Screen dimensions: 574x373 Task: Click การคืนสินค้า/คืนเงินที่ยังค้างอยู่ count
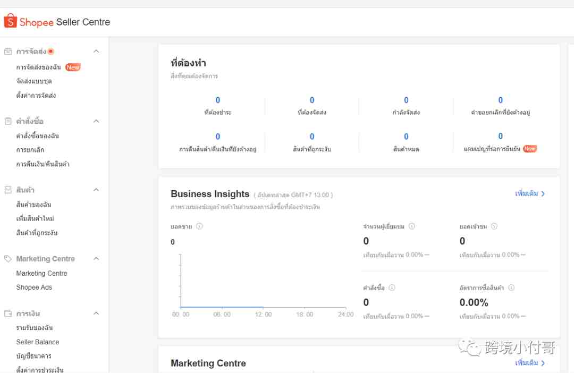[x=218, y=137]
